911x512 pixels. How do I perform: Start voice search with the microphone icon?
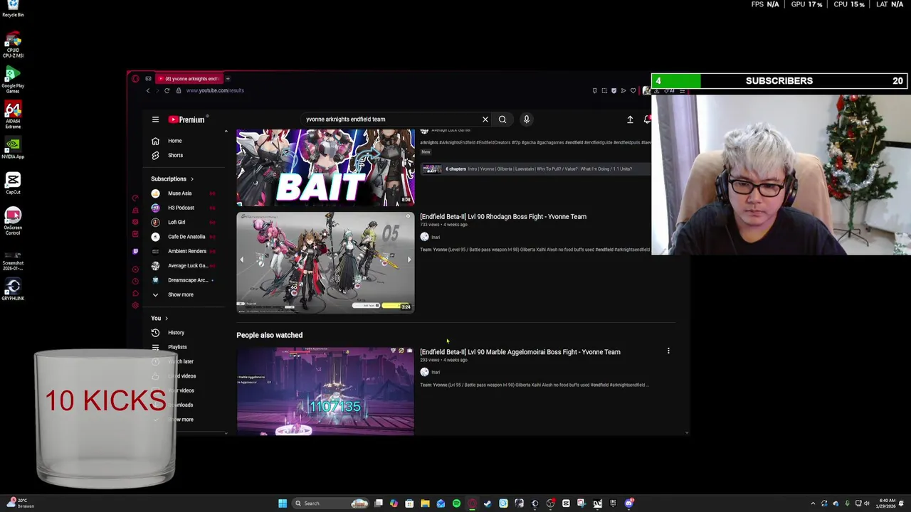527,119
